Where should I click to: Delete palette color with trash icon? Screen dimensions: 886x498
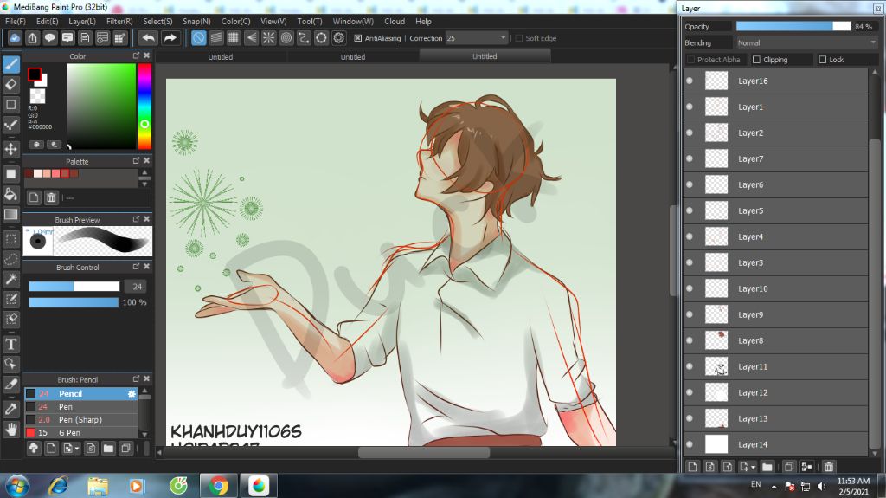51,197
